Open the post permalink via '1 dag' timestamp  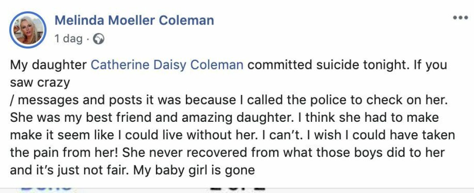click(68, 39)
